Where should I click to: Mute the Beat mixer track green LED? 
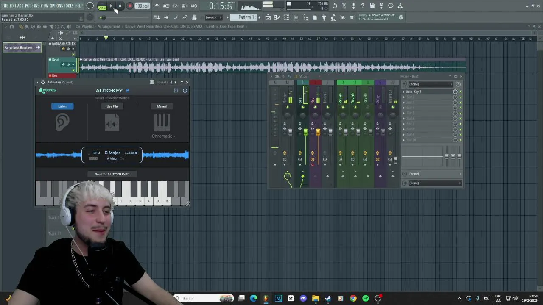302,108
